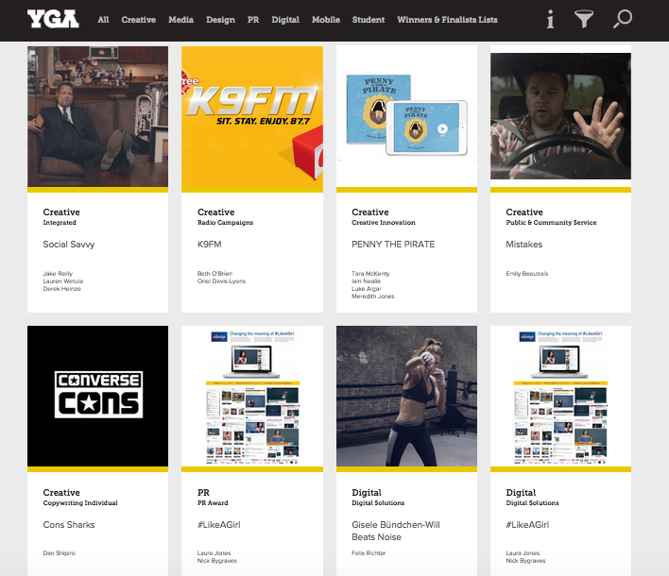Click Gisele Bündchen-Will Beats Noise title
This screenshot has width=669, height=576.
[x=396, y=531]
